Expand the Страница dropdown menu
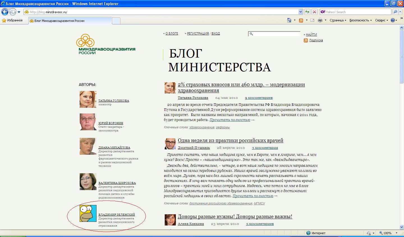Viewport: 404px width, 237px height. [338, 20]
